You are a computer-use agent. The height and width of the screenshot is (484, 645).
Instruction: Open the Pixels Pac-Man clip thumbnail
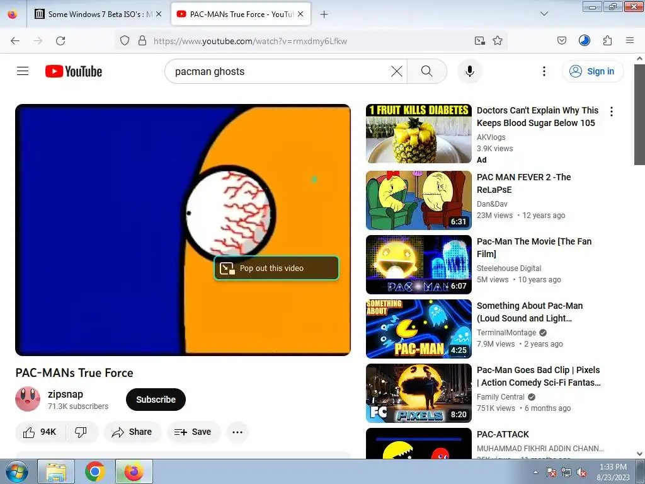coord(419,393)
